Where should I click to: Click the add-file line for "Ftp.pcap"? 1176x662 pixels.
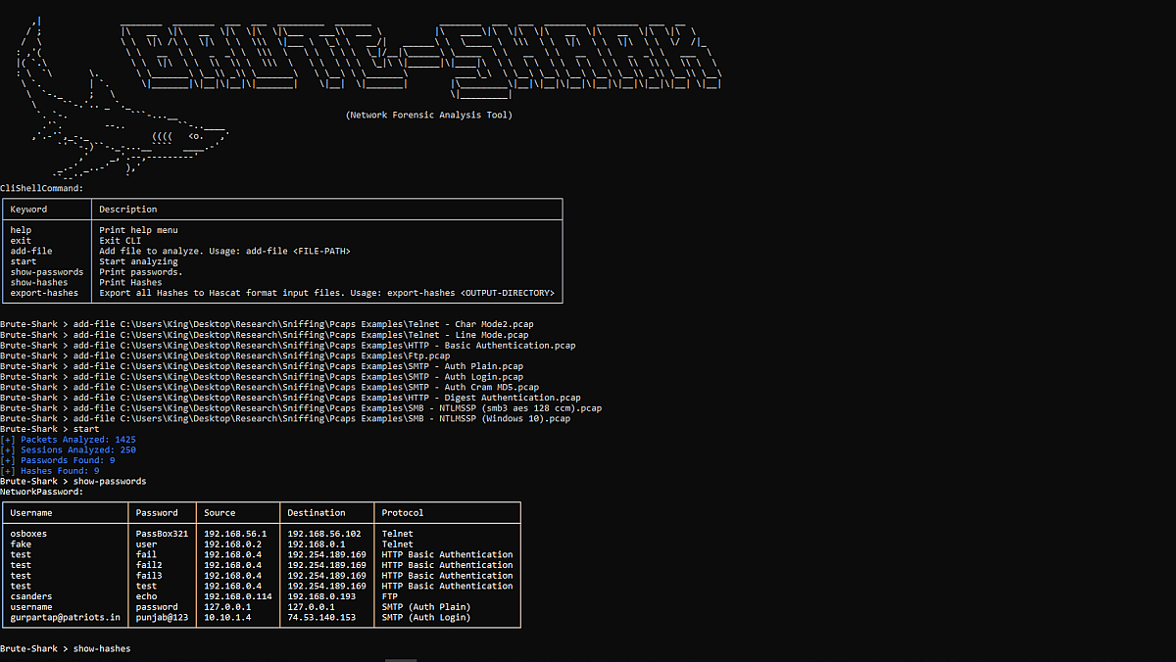coord(225,355)
